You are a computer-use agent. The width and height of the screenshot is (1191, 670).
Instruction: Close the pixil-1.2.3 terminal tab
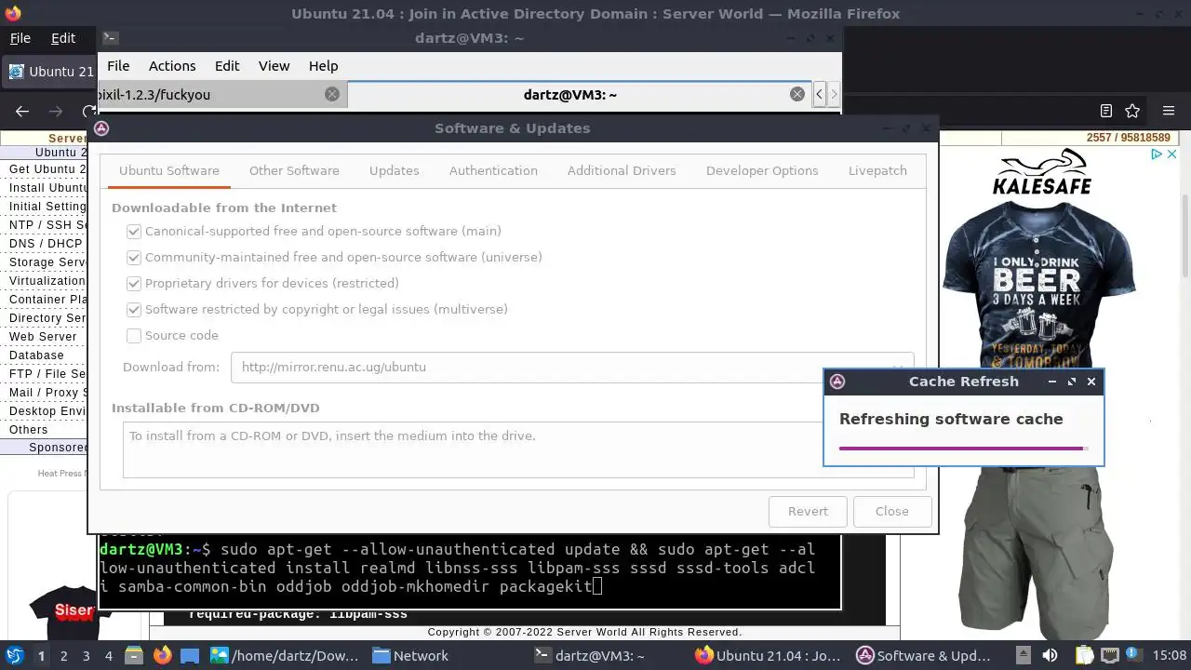(x=332, y=94)
